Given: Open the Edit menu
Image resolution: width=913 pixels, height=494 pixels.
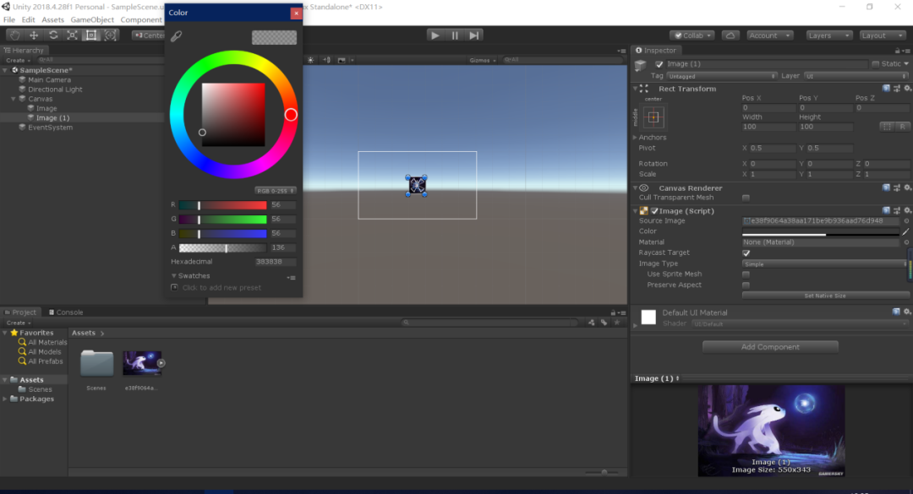Looking at the screenshot, I should point(28,19).
